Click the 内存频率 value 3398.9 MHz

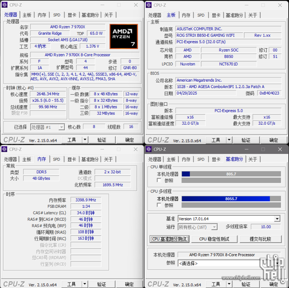86,200
